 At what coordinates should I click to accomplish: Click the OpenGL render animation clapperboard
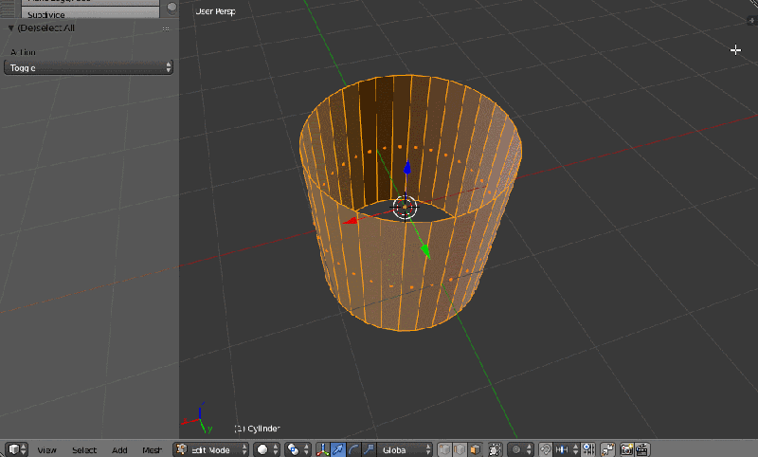[x=642, y=449]
